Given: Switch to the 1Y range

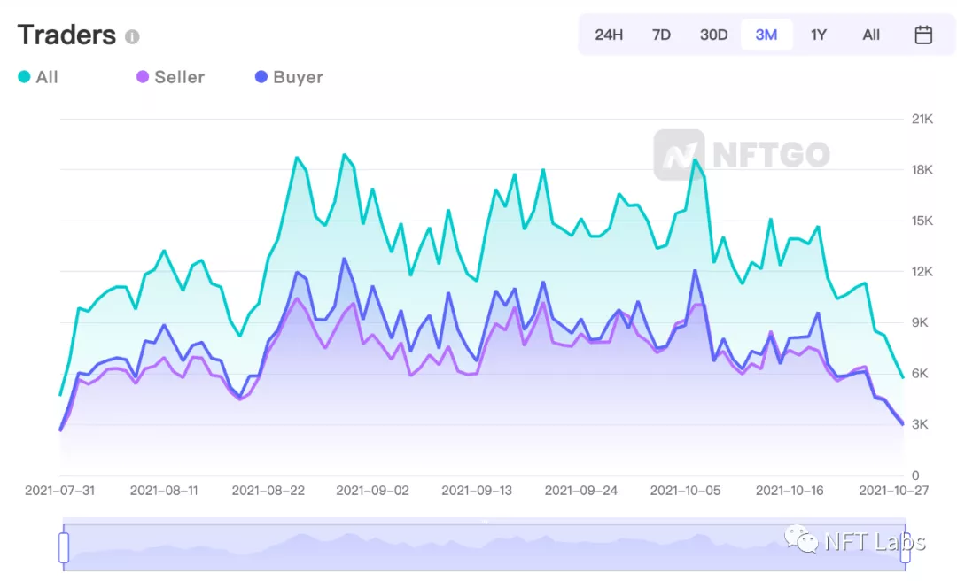Looking at the screenshot, I should pyautogui.click(x=819, y=35).
